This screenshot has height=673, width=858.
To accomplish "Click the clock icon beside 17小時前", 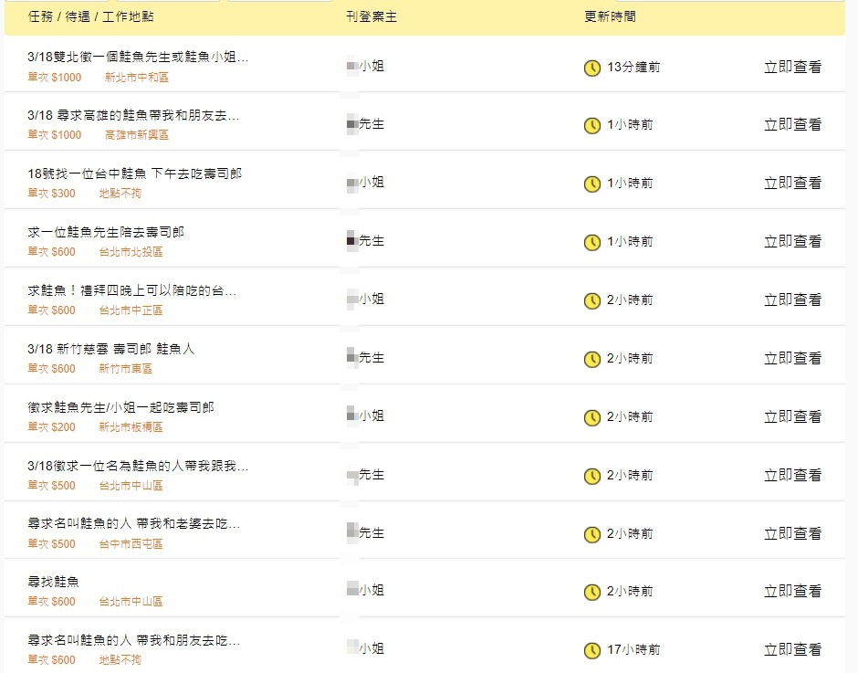I will point(592,650).
